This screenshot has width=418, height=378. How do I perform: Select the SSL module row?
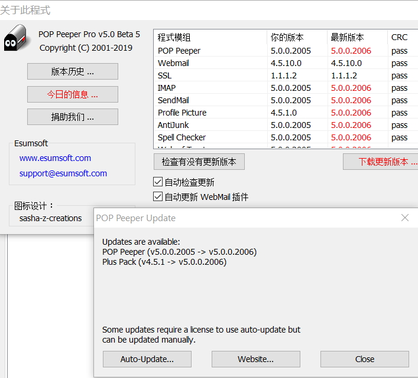point(286,75)
